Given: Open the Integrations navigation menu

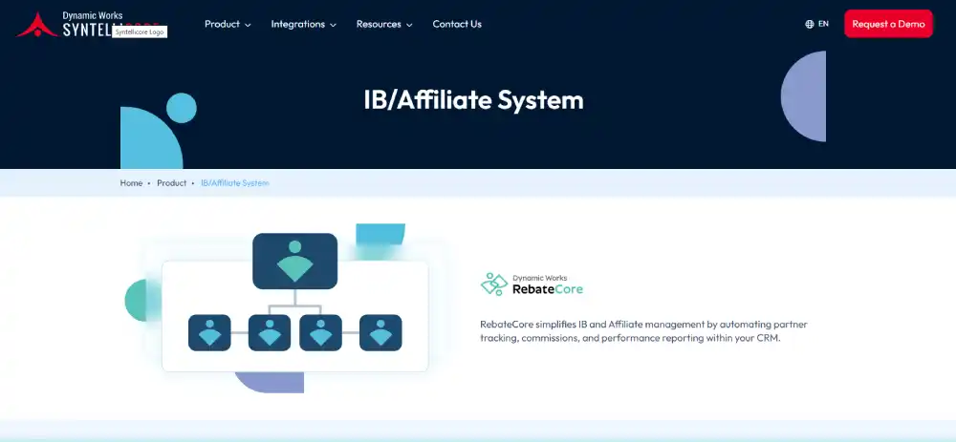Looking at the screenshot, I should [x=304, y=25].
